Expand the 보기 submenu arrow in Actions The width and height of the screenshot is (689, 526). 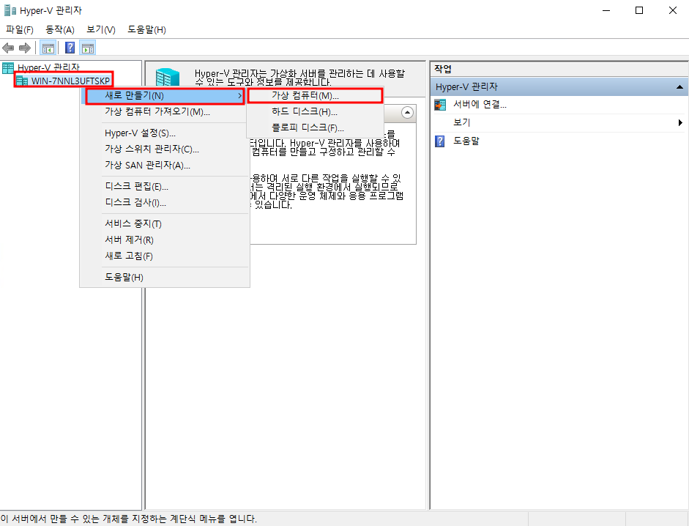[x=680, y=122]
